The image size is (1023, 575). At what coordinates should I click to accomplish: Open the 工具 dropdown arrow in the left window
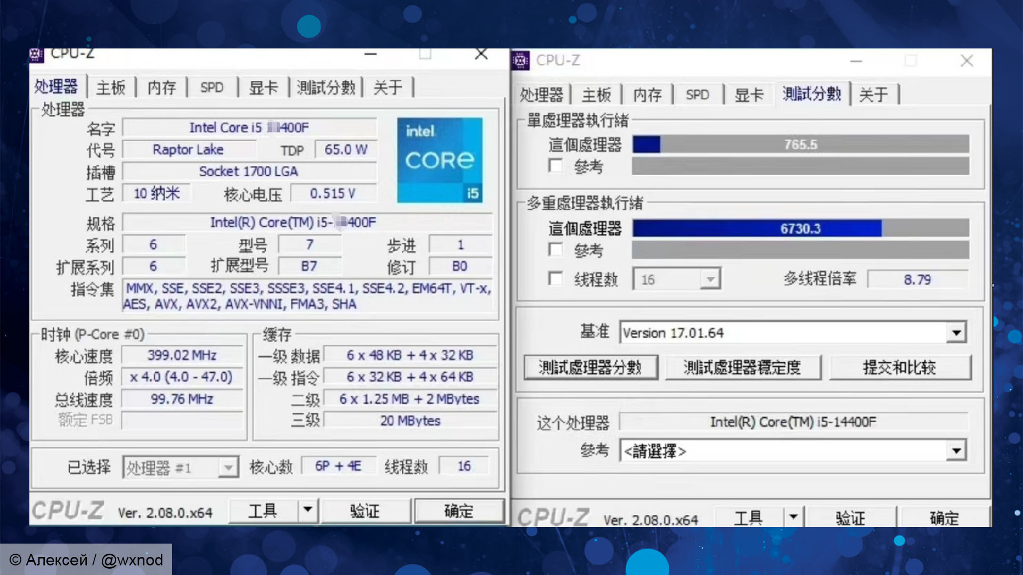308,510
